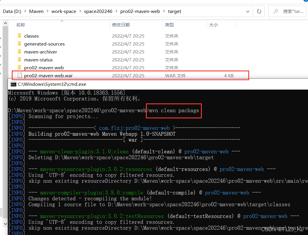Click 'maven-resources-plugin:3.0.2:resources' console text
Viewport: 308px width, 235px height.
point(96,169)
